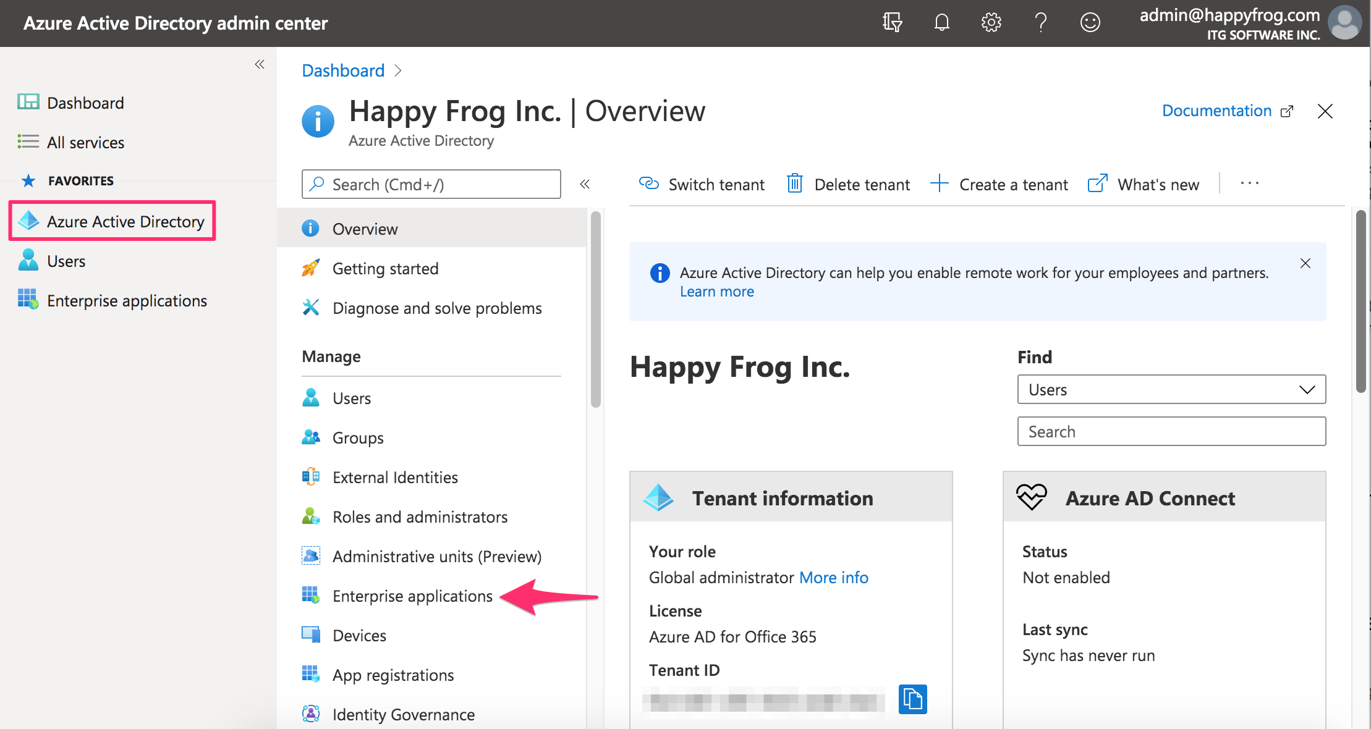
Task: Click the Switch tenant icon
Action: pyautogui.click(x=648, y=183)
